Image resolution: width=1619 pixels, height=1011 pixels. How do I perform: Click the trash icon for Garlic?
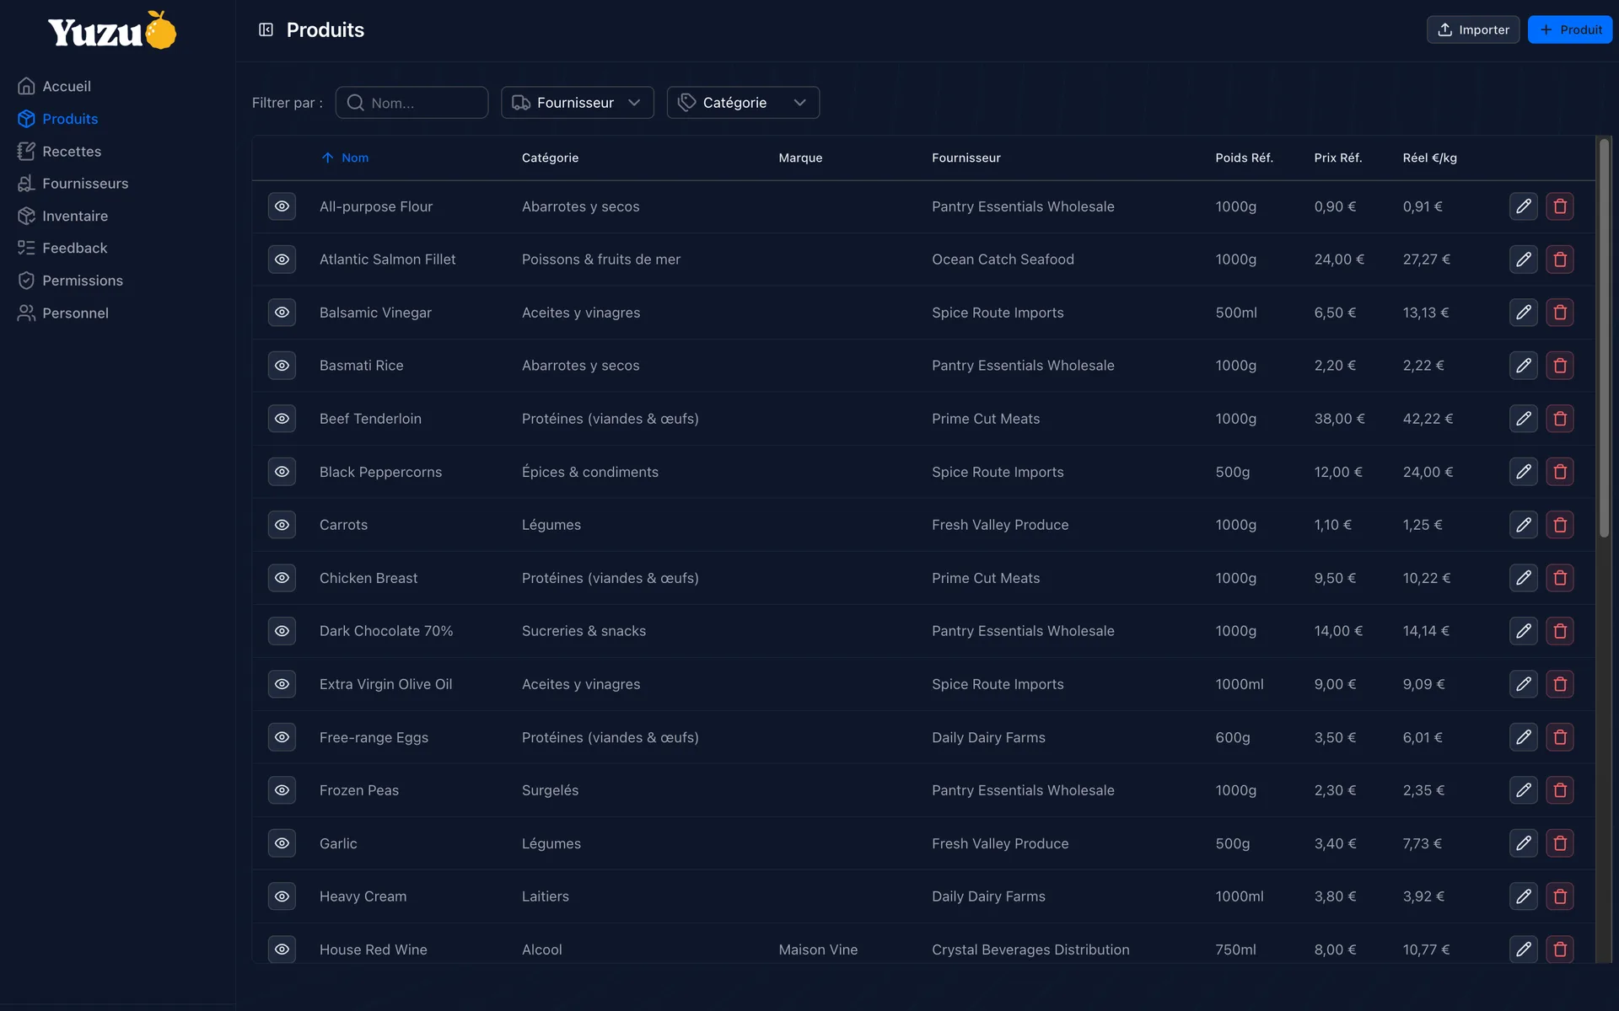coord(1559,843)
